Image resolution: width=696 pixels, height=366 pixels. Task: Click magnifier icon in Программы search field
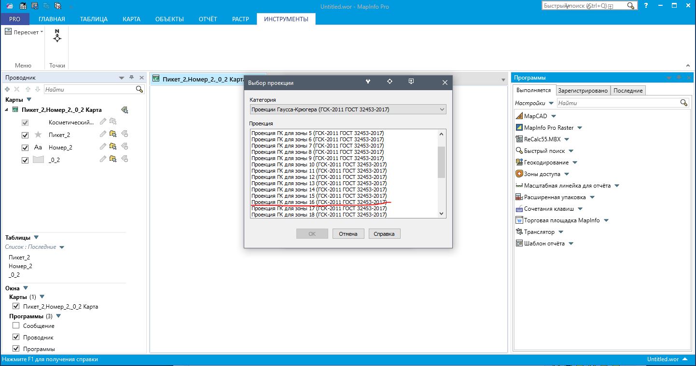[x=683, y=103]
